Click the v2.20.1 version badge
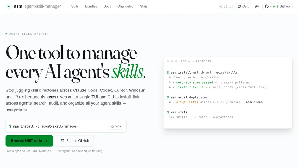 click(225, 7)
